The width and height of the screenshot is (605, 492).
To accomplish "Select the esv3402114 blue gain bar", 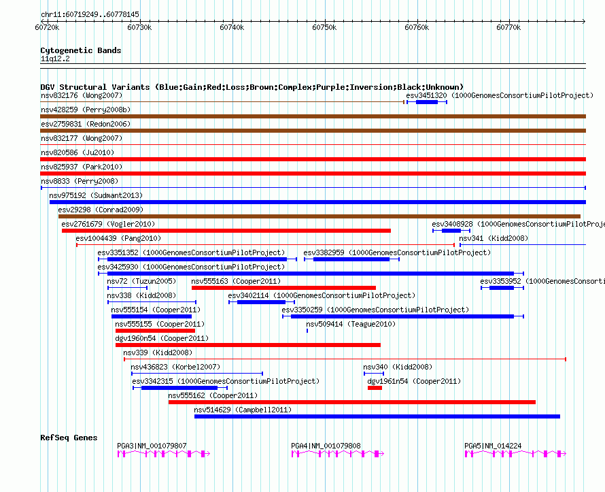I will [262, 302].
